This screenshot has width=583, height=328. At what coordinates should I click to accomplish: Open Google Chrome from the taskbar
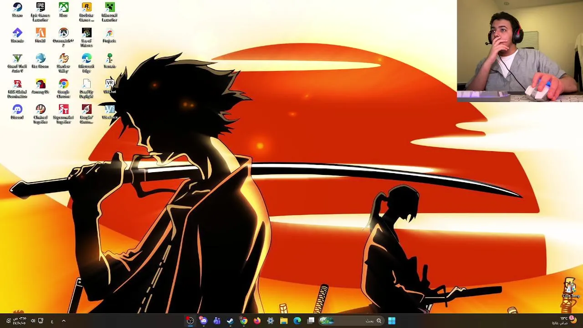point(244,321)
